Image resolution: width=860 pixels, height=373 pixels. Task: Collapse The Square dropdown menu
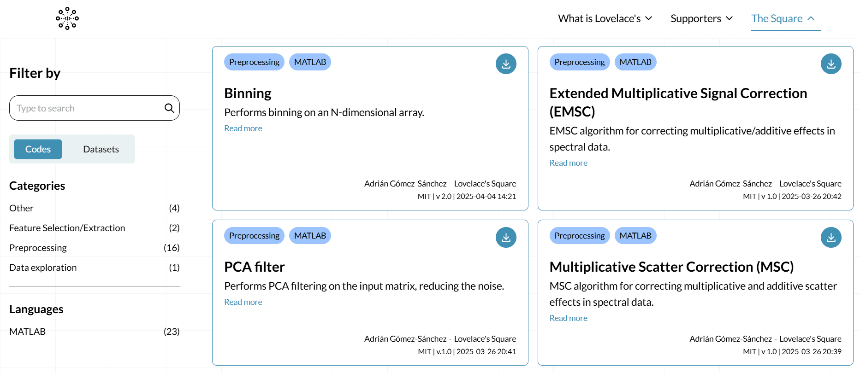[x=783, y=18]
